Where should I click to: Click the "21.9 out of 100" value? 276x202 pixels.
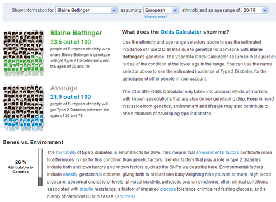[71, 97]
